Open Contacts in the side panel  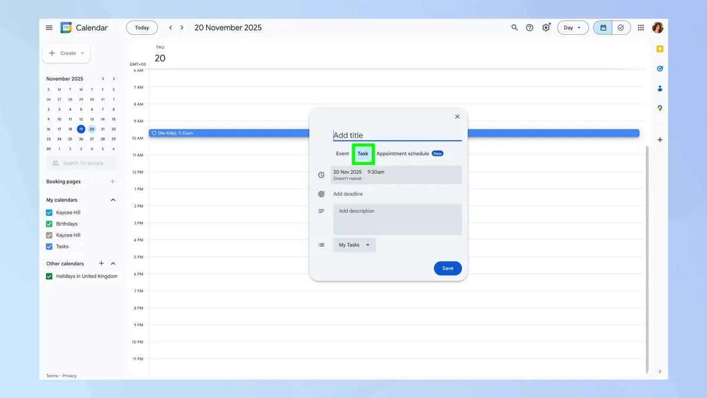[x=659, y=88]
